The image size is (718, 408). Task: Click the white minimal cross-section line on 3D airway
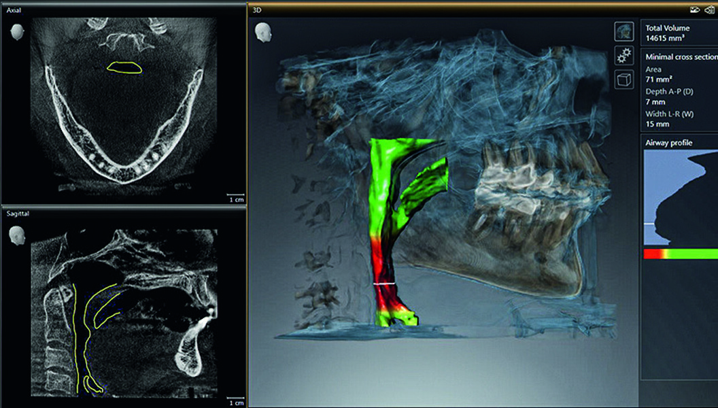pyautogui.click(x=386, y=282)
